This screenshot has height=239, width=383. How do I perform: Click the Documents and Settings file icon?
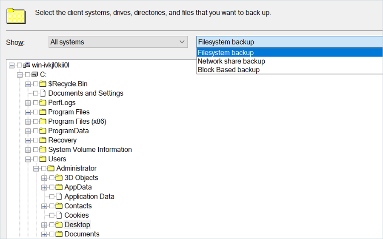(x=43, y=93)
